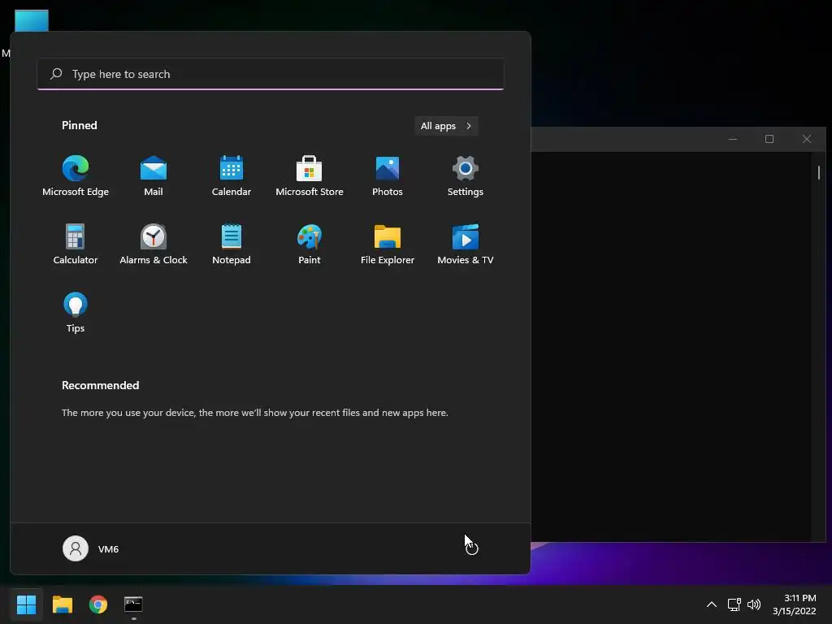Open the Paint app
832x624 pixels.
click(x=310, y=244)
